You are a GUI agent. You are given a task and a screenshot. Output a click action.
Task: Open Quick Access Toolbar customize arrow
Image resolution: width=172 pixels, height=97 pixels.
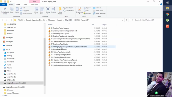[10, 2]
